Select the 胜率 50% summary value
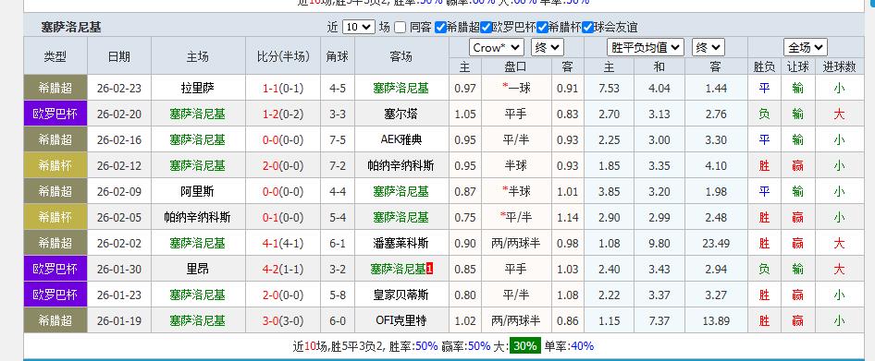The image size is (875, 361). click(x=426, y=346)
